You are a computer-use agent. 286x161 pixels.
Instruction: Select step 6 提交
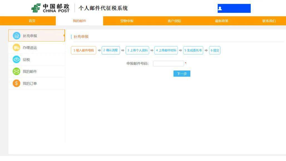[x=215, y=50]
